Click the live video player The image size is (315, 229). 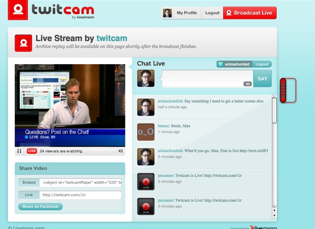pyautogui.click(x=70, y=106)
